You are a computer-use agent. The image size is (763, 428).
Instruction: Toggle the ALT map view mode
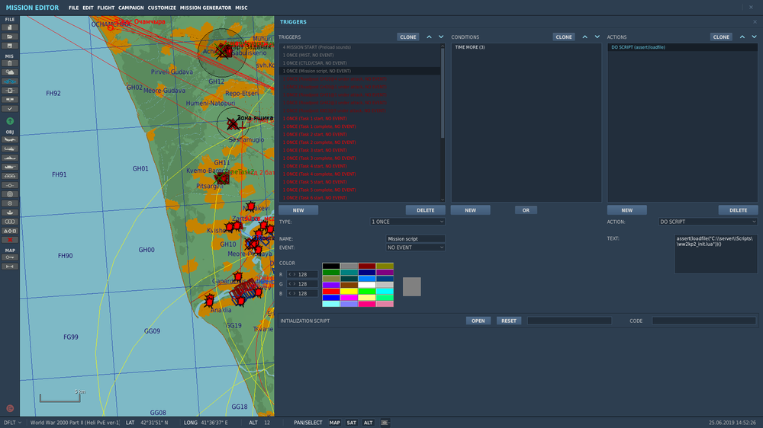click(x=368, y=423)
